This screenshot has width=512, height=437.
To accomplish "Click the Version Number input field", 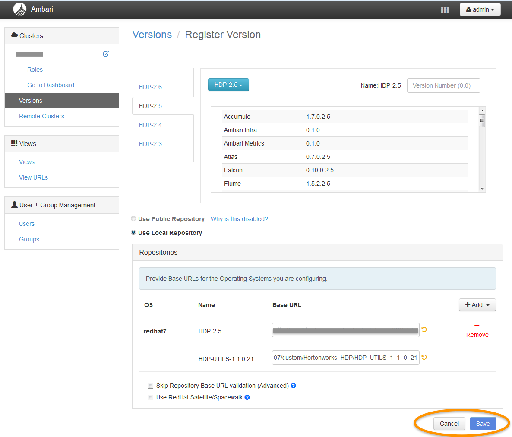I will 443,85.
